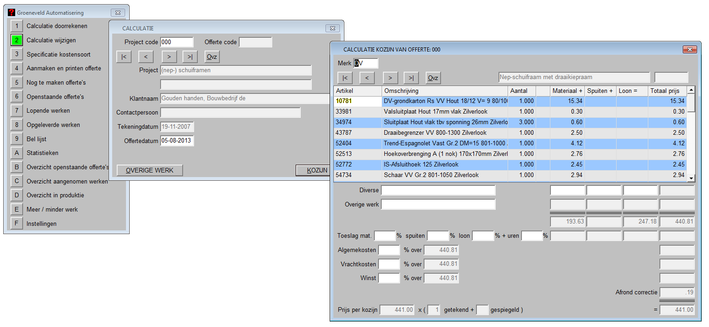Image resolution: width=709 pixels, height=327 pixels.
Task: Jump to last record in Kozijn window
Action: (412, 78)
